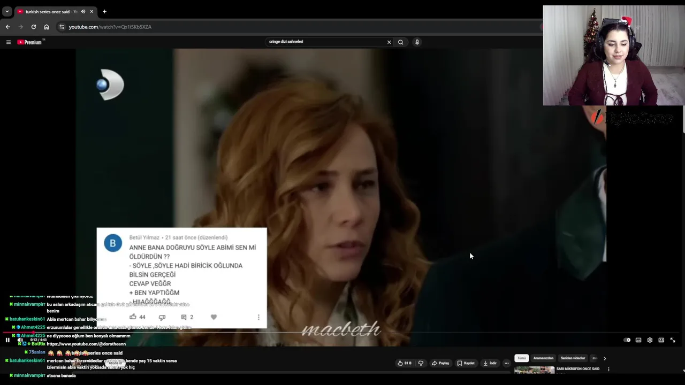Select the Seriden videolar filter chip
The height and width of the screenshot is (385, 685).
(573, 358)
